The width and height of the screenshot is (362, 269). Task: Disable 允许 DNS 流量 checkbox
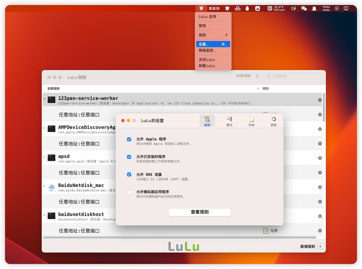(x=129, y=174)
